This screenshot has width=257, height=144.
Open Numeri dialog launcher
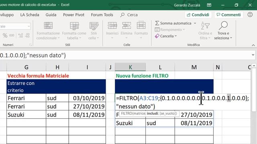[31, 45]
